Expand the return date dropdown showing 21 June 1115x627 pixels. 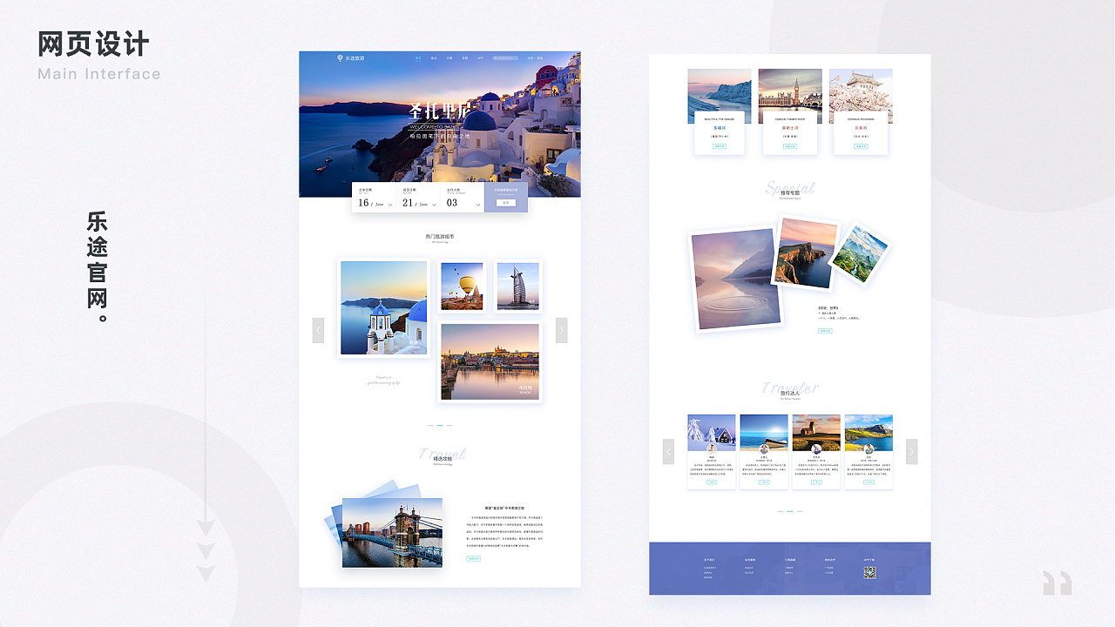tap(434, 205)
